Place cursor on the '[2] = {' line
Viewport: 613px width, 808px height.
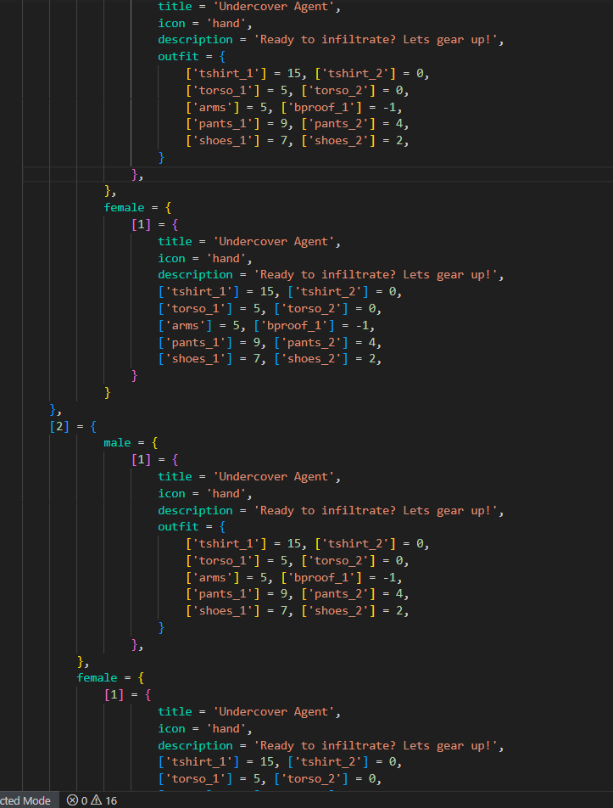pyautogui.click(x=73, y=427)
